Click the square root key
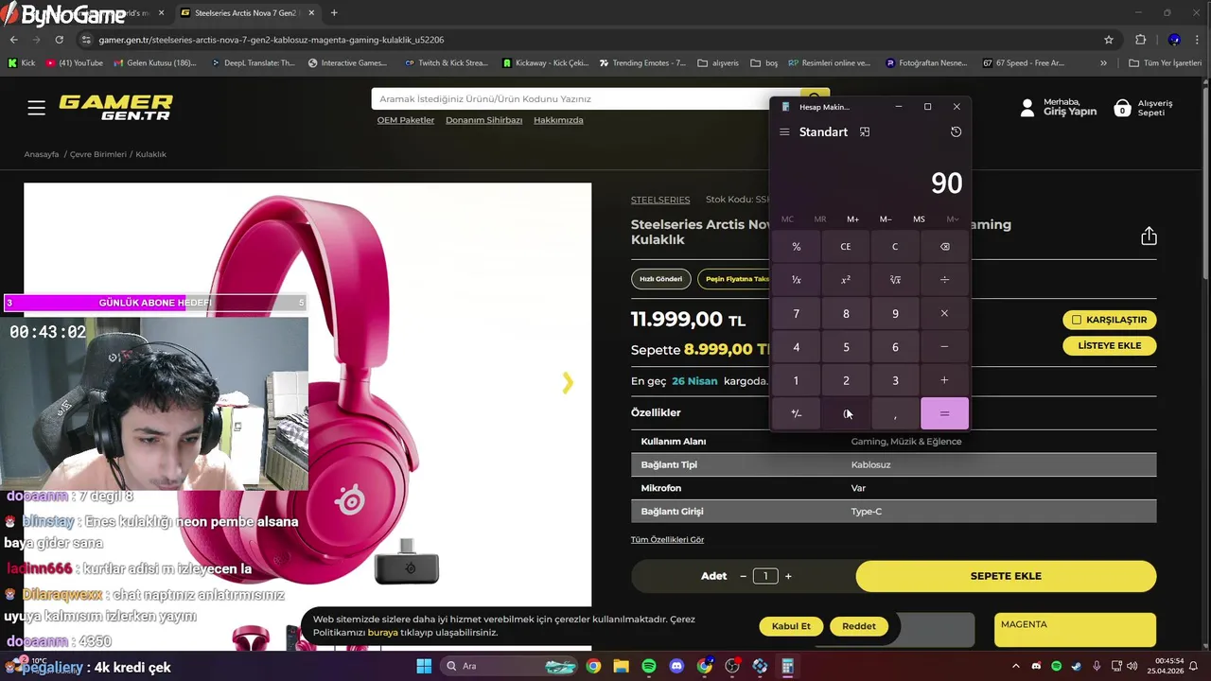This screenshot has height=681, width=1211. pos(895,280)
